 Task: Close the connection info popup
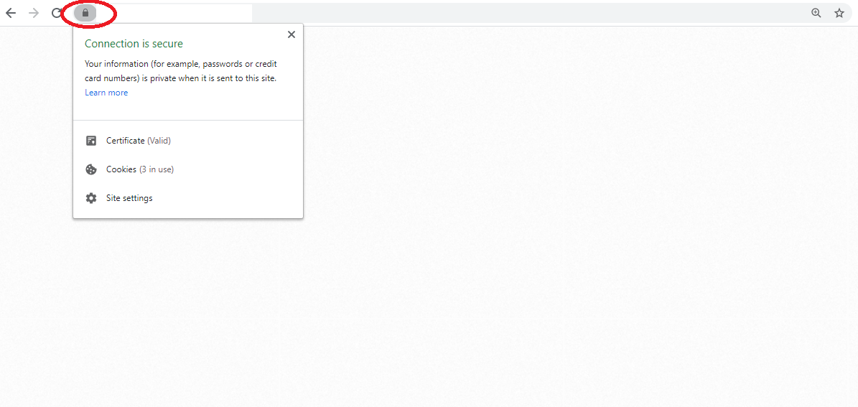point(291,34)
